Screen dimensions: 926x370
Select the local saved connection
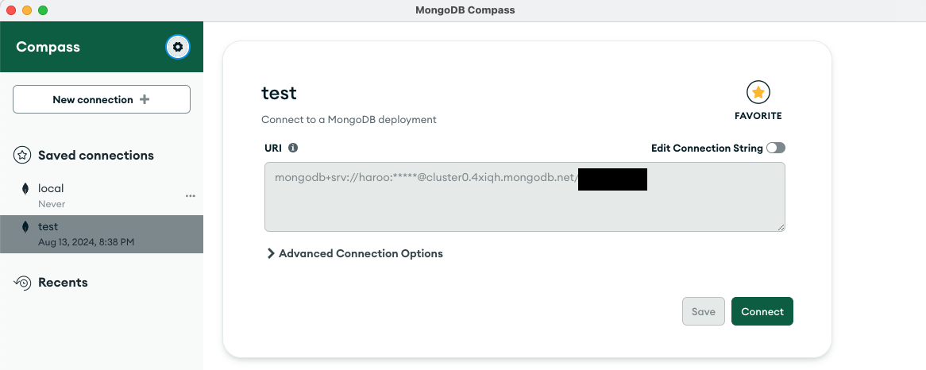[x=102, y=196]
